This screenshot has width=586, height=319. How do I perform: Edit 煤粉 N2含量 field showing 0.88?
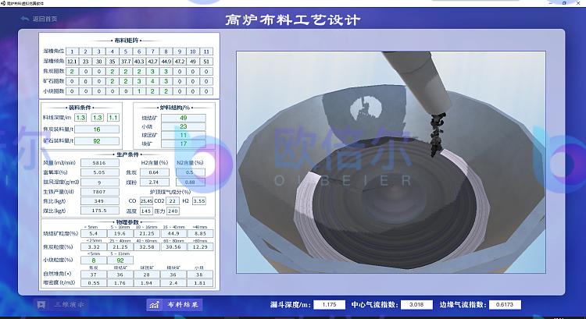point(190,182)
